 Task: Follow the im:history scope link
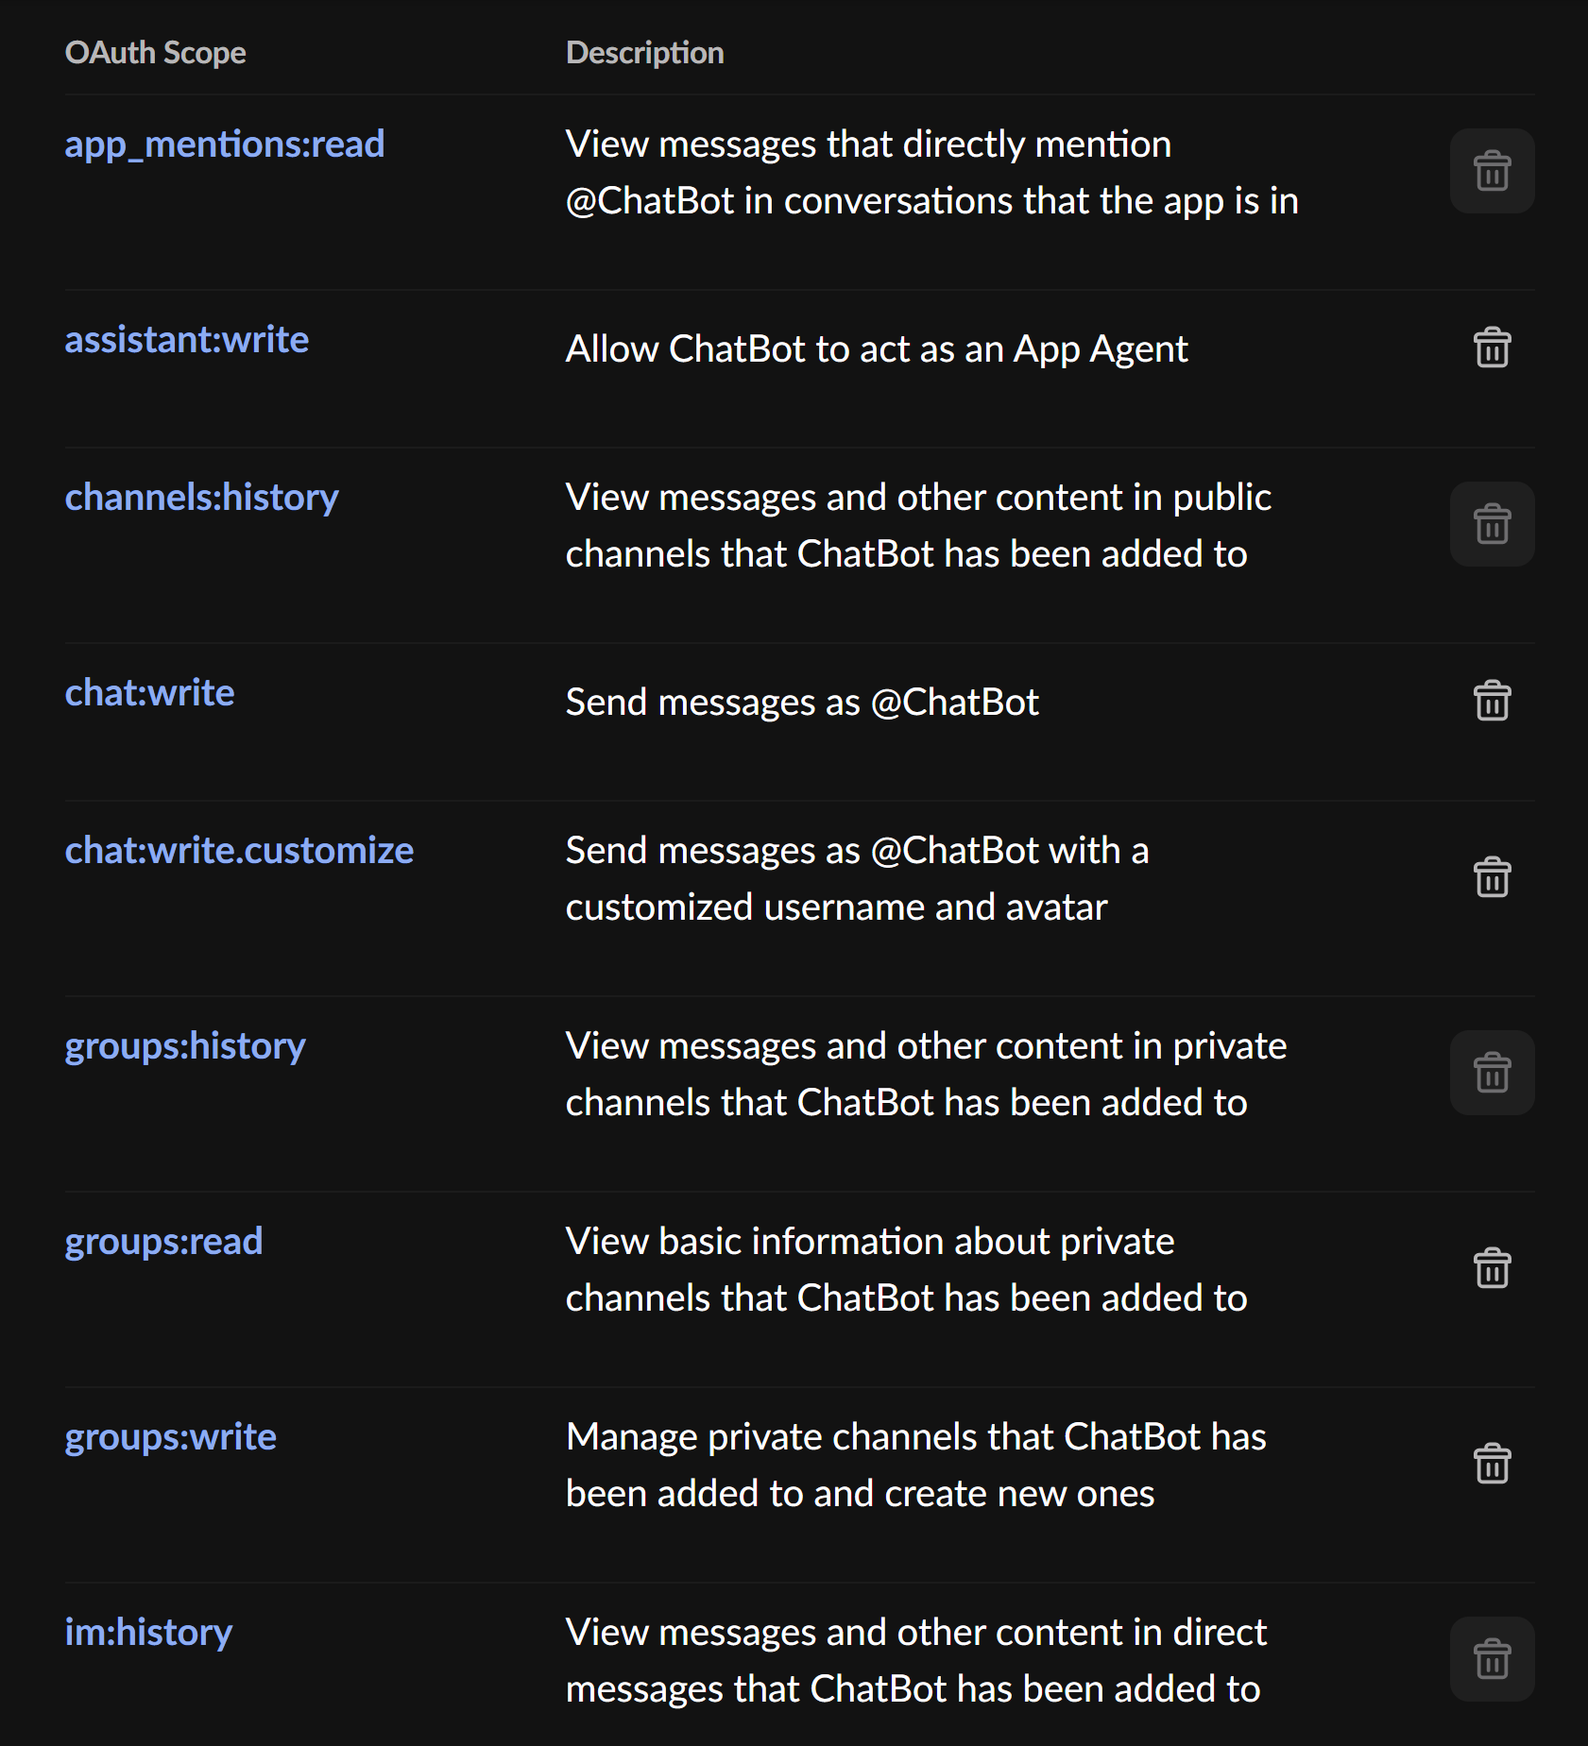point(148,1633)
